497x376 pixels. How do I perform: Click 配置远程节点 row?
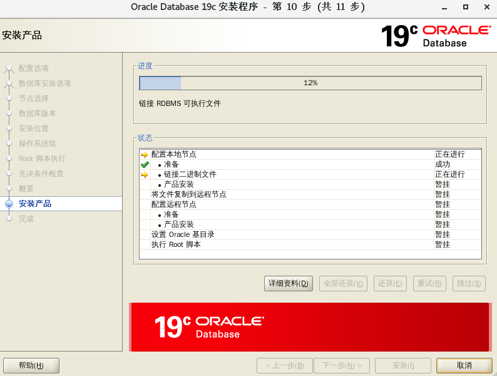[x=310, y=205]
